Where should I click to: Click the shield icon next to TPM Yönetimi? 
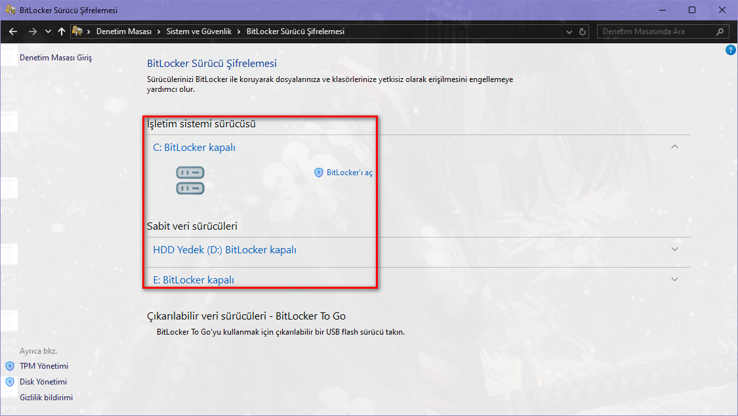(x=10, y=366)
